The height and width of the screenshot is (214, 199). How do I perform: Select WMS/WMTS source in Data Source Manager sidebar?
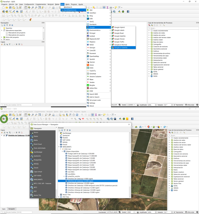pyautogui.click(x=42, y=180)
